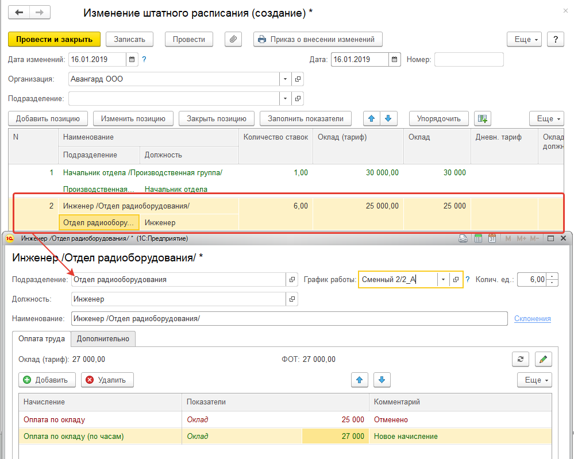
Task: Click the table-with-plus icon next to Упорядочить
Action: click(x=483, y=118)
